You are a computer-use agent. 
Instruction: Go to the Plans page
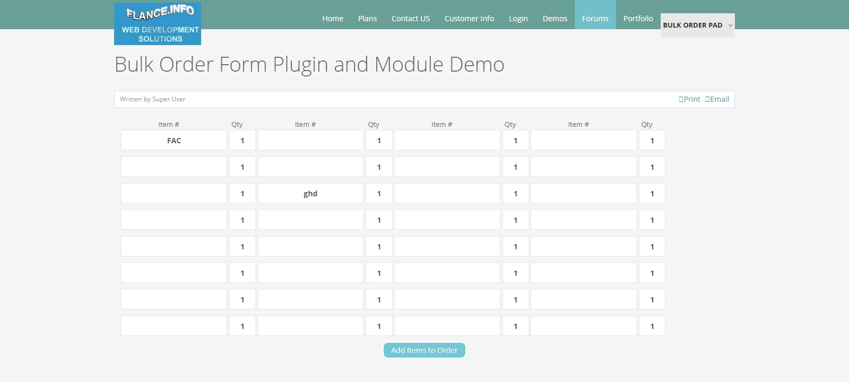pos(367,19)
